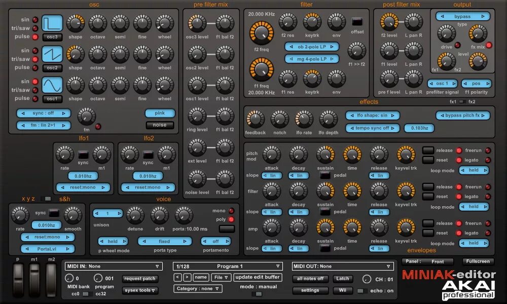Click the effects lfo rate knob

(304, 119)
